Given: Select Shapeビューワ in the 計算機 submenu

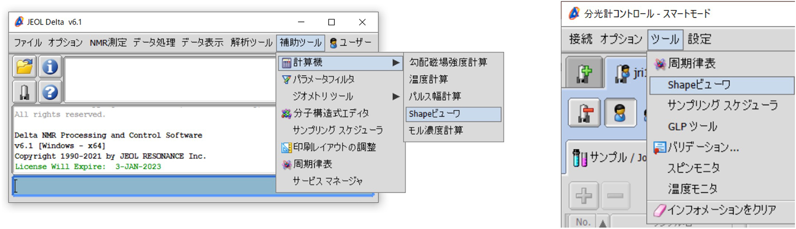Looking at the screenshot, I should 453,114.
